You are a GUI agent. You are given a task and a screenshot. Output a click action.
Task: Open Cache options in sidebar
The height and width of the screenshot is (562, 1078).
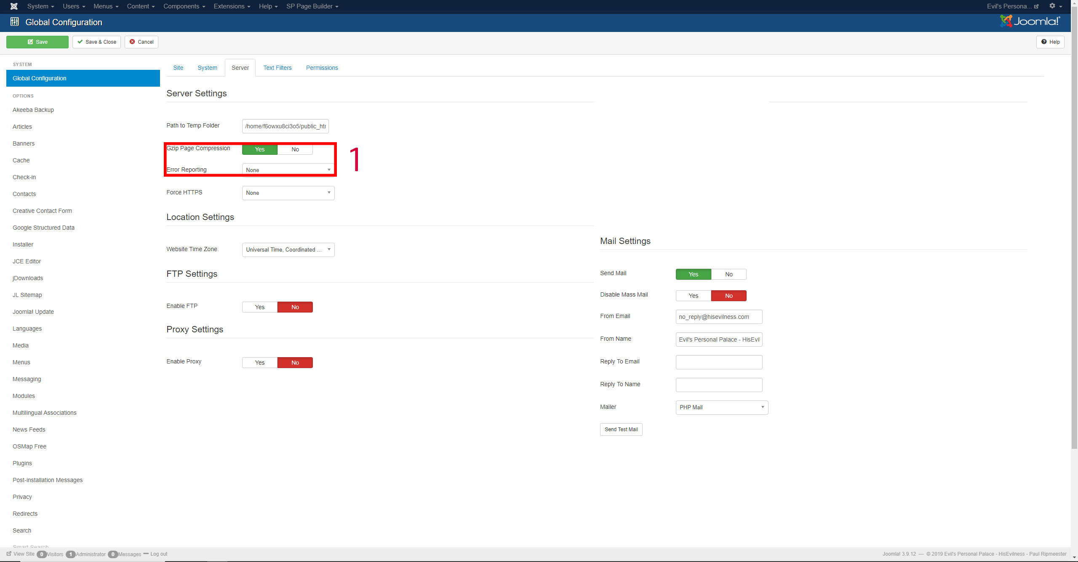(x=21, y=160)
